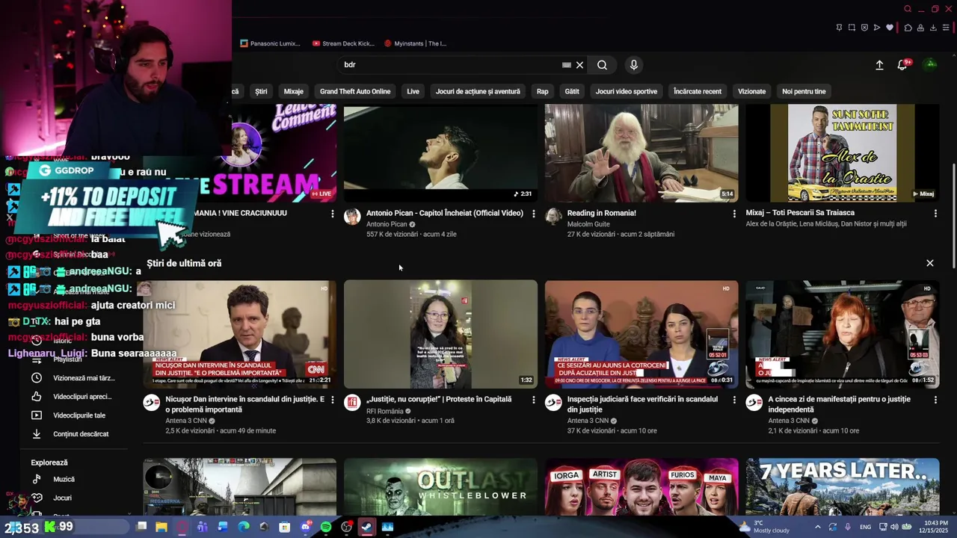
Task: Open Antonio Pican channel avatar
Action: tap(352, 217)
